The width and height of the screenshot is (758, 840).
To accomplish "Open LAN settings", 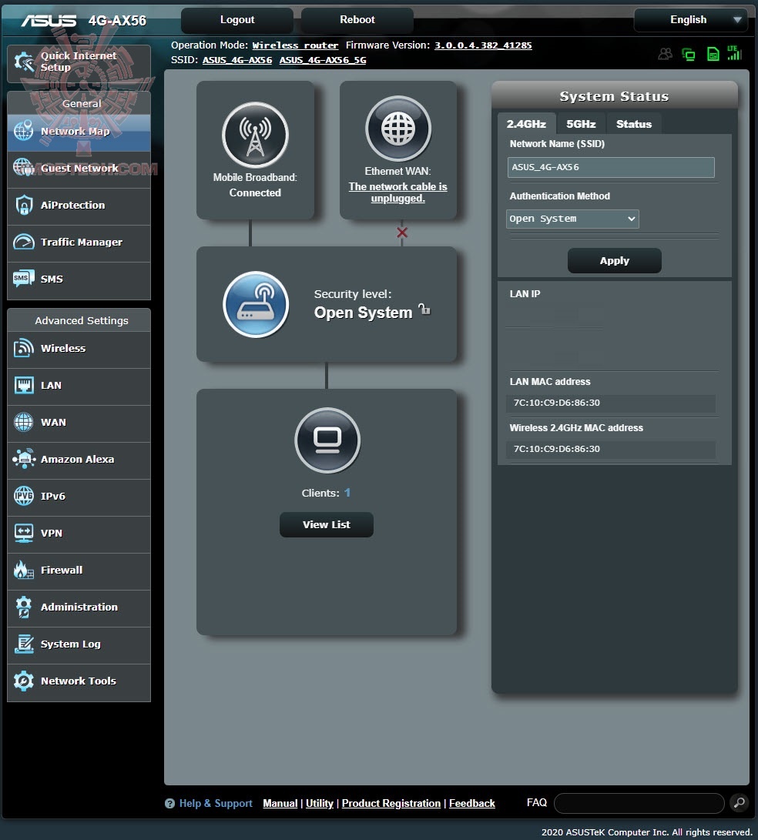I will click(79, 386).
